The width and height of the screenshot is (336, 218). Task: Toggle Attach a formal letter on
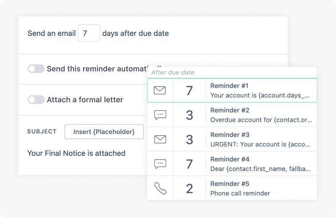pos(36,100)
